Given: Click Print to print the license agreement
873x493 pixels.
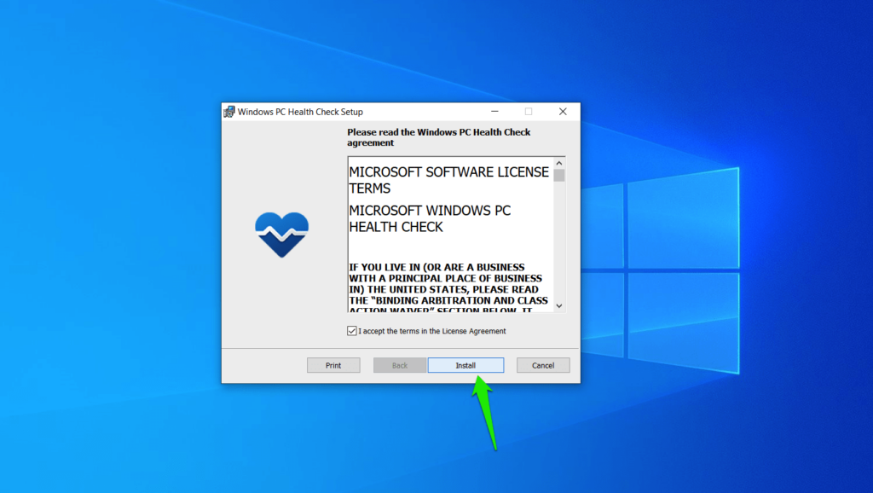Looking at the screenshot, I should tap(333, 364).
